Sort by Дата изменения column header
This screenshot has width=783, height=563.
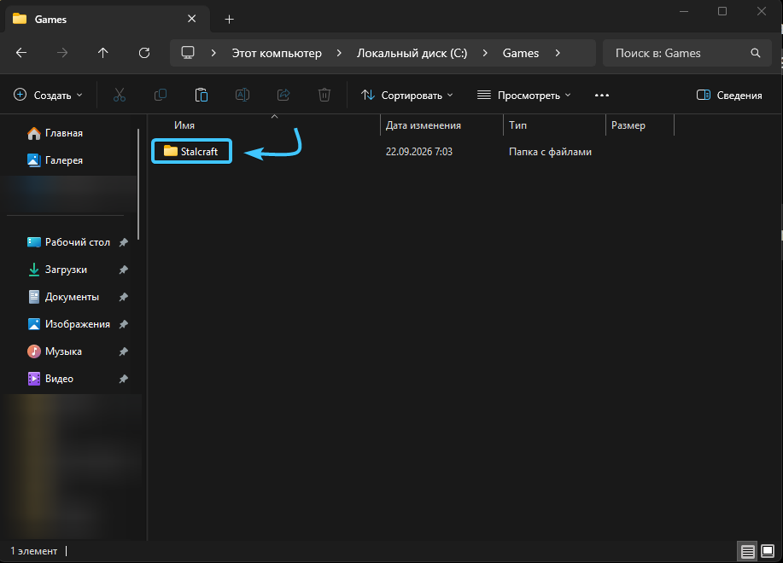click(424, 125)
